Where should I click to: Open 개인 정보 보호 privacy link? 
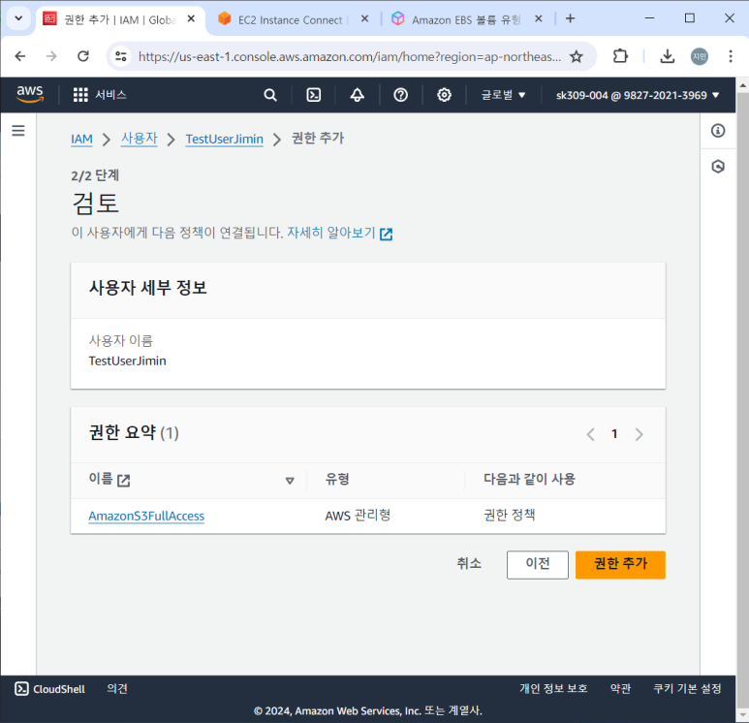(553, 688)
